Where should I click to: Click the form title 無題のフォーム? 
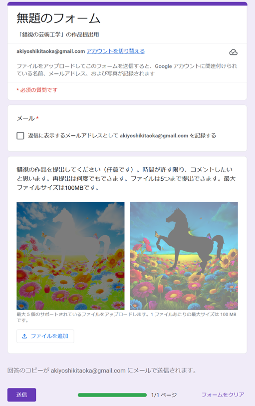pyautogui.click(x=58, y=18)
